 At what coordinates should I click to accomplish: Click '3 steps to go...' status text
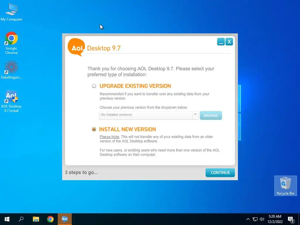(x=81, y=172)
